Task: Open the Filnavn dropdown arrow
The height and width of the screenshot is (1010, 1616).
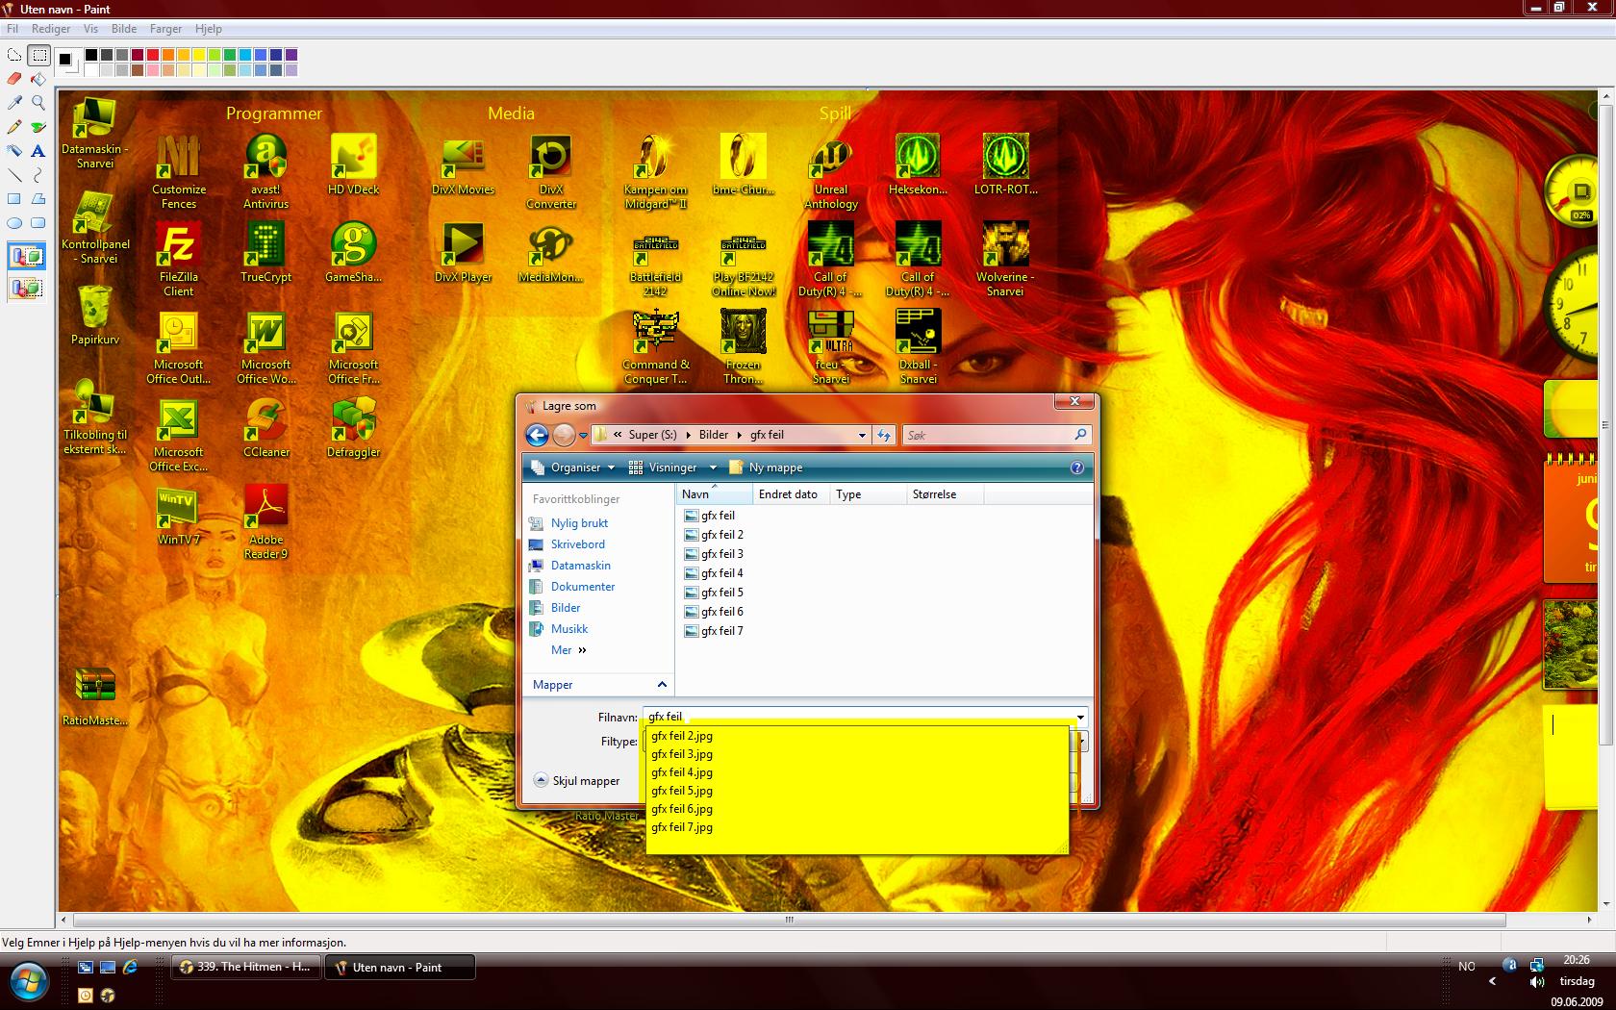Action: tap(1081, 717)
